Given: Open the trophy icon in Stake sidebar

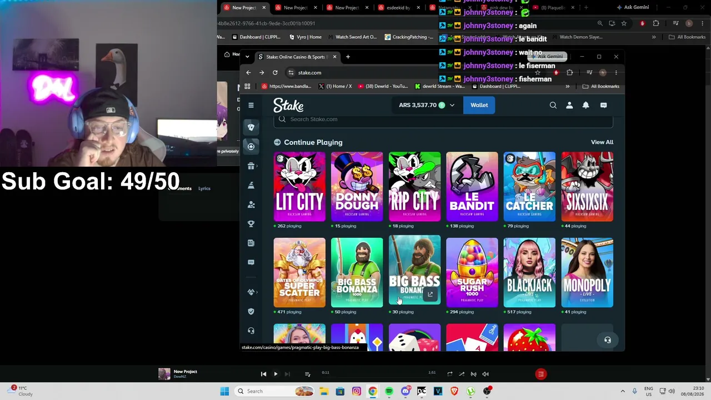Looking at the screenshot, I should 251,223.
